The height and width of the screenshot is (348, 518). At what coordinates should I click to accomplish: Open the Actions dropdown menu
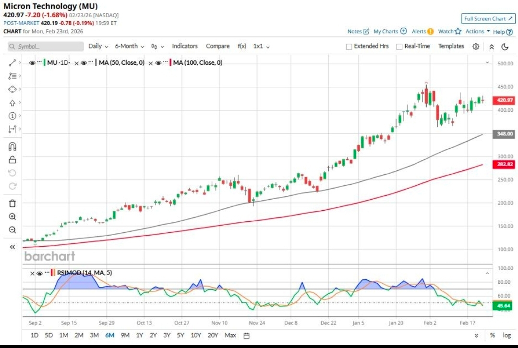[478, 31]
